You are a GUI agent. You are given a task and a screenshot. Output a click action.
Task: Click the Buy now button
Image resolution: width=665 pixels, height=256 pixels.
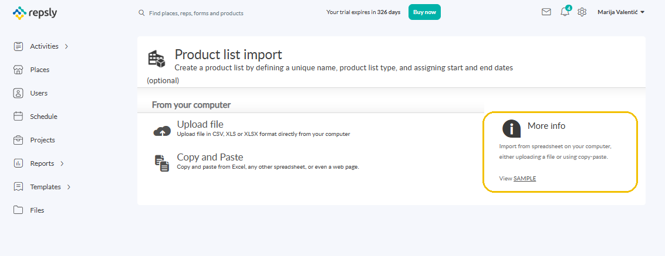coord(424,12)
